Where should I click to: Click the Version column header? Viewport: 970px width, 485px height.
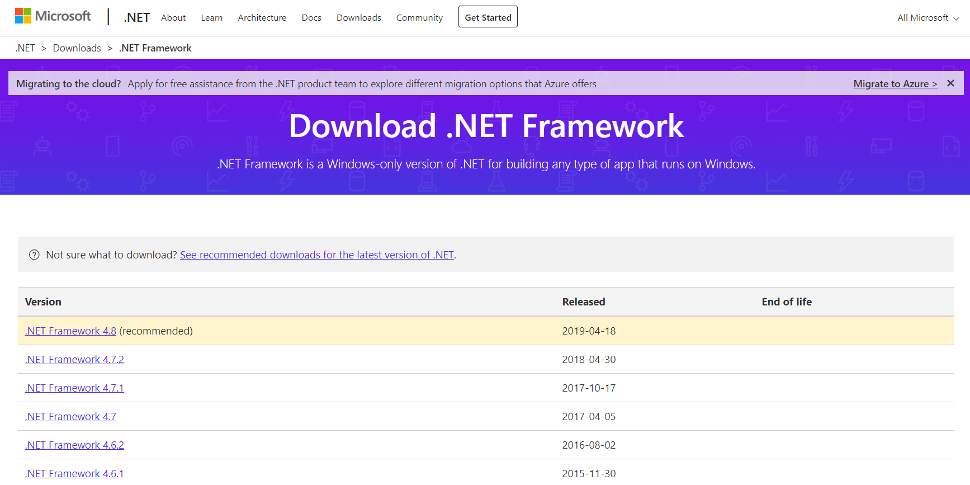coord(43,302)
